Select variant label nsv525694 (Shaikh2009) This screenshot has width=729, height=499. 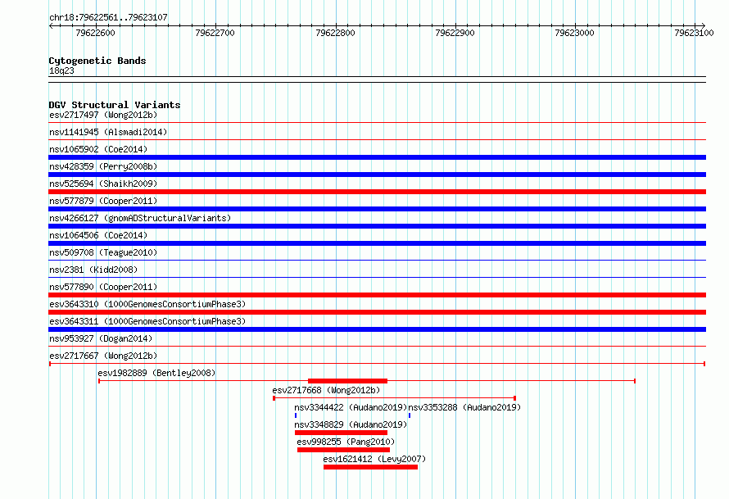pos(103,184)
